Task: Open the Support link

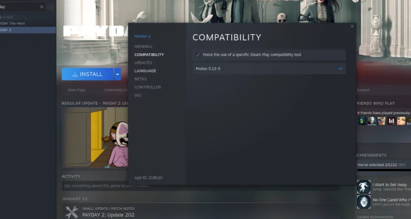Action: pyautogui.click(x=363, y=90)
